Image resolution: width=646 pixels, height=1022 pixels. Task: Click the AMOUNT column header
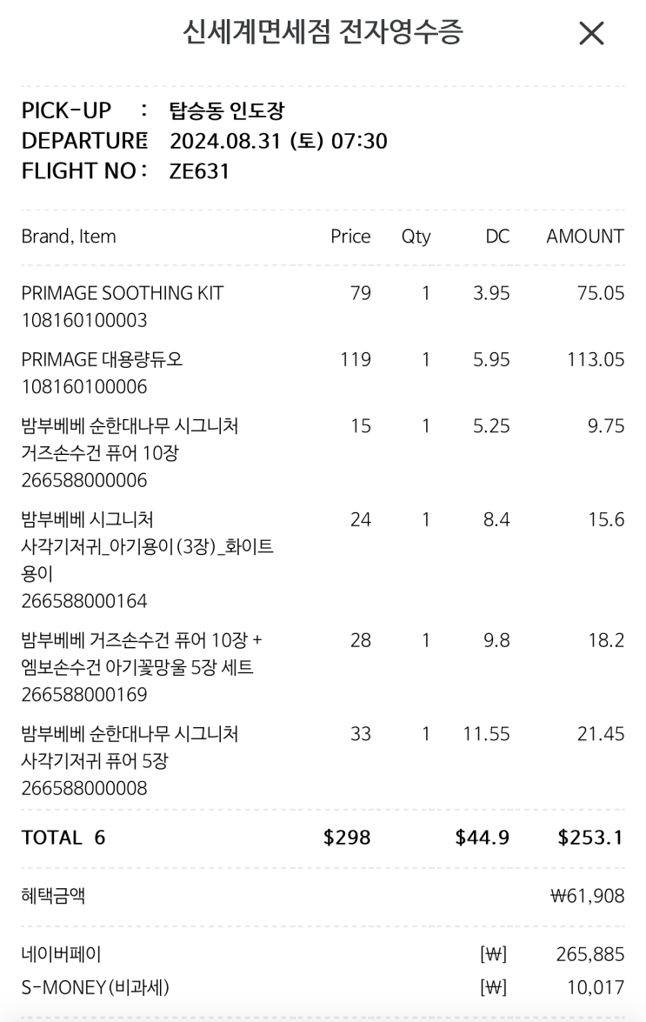point(584,237)
